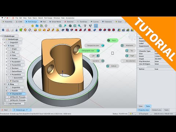Toggle visibility of DatumPlane in tree

(9, 71)
